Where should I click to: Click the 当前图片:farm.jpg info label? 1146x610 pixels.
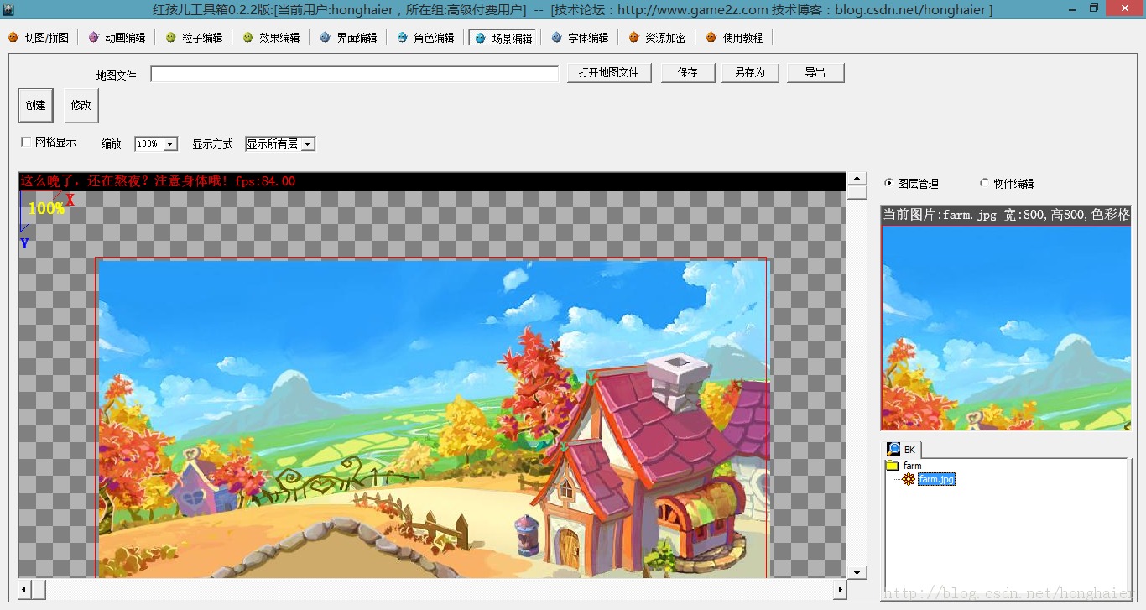click(1006, 215)
